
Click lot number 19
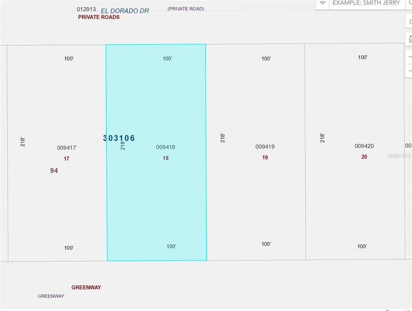(265, 158)
